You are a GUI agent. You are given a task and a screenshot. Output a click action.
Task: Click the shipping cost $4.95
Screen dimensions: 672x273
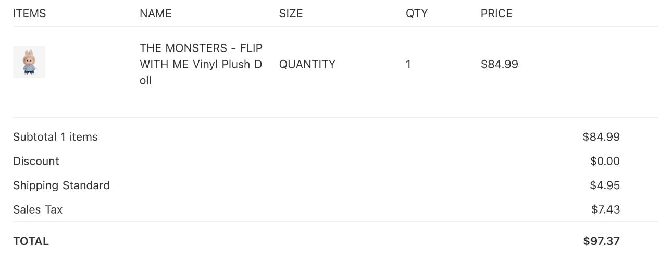tap(605, 185)
